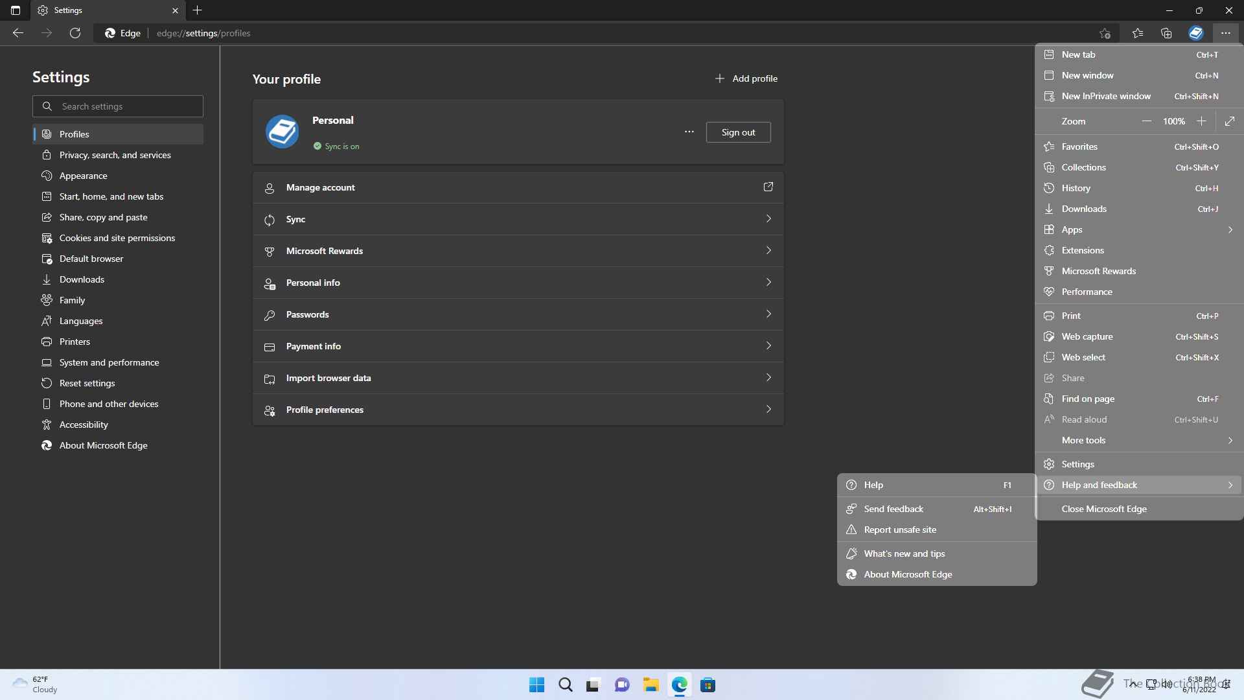The width and height of the screenshot is (1244, 700).
Task: Click Add profile
Action: 746,78
